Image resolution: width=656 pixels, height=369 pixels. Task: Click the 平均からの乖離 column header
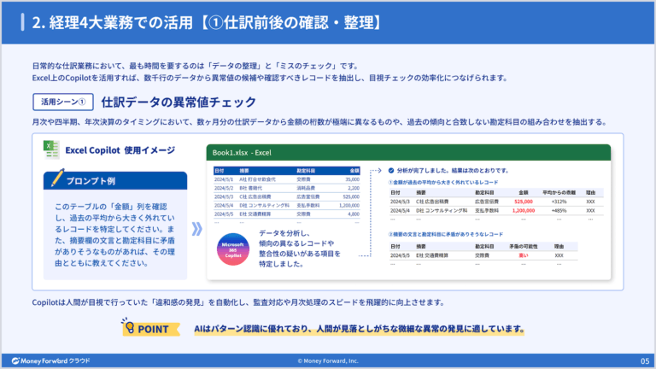(x=559, y=192)
